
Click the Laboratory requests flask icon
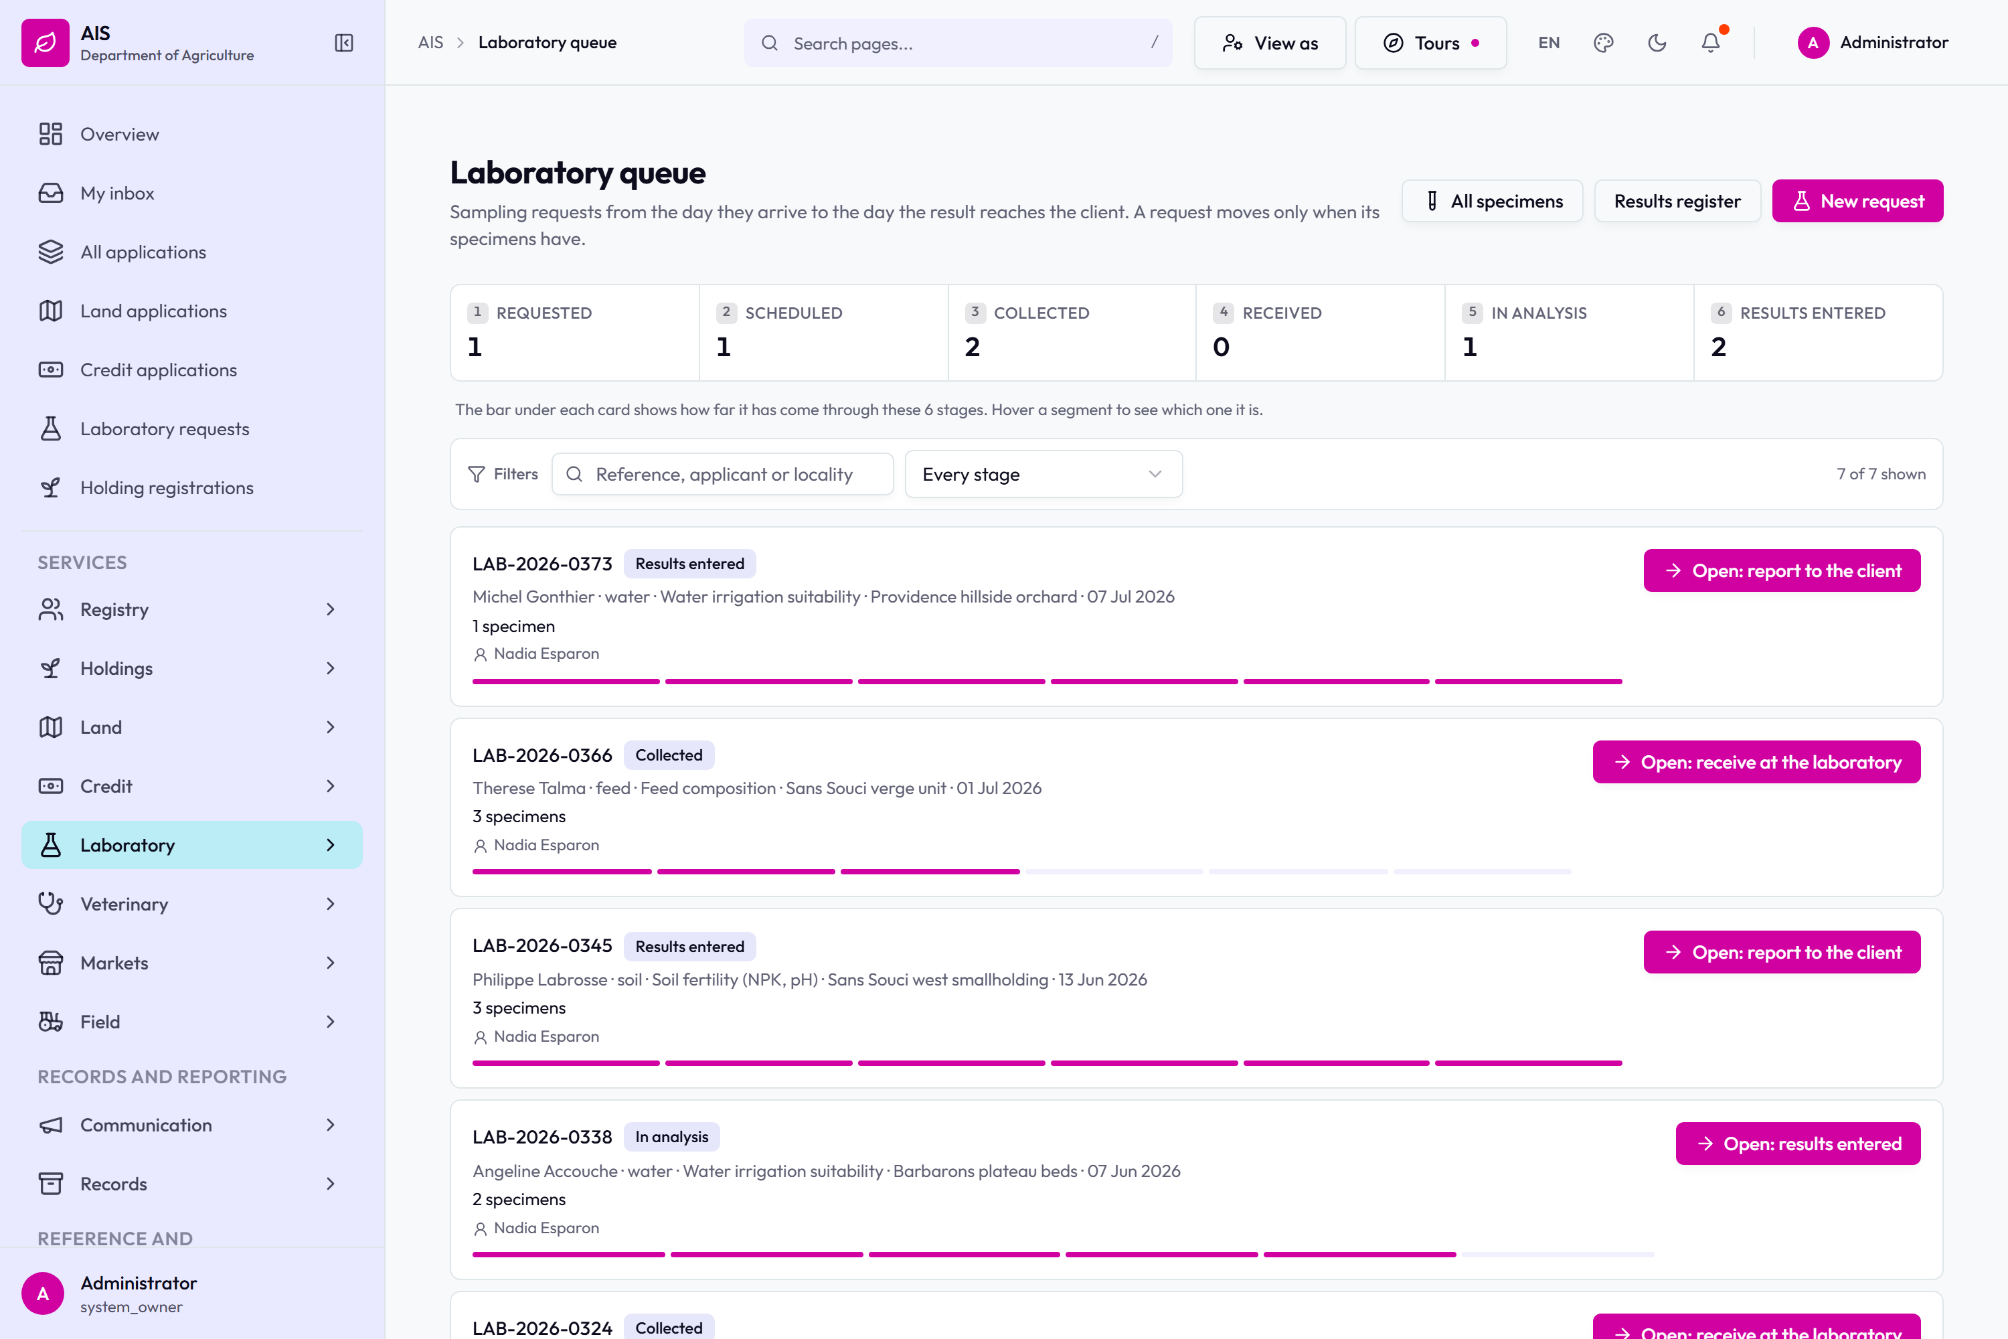[50, 428]
